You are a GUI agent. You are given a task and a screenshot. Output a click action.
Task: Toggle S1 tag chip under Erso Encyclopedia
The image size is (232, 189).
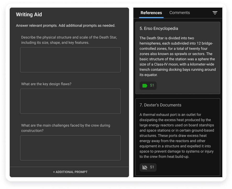pos(148,86)
